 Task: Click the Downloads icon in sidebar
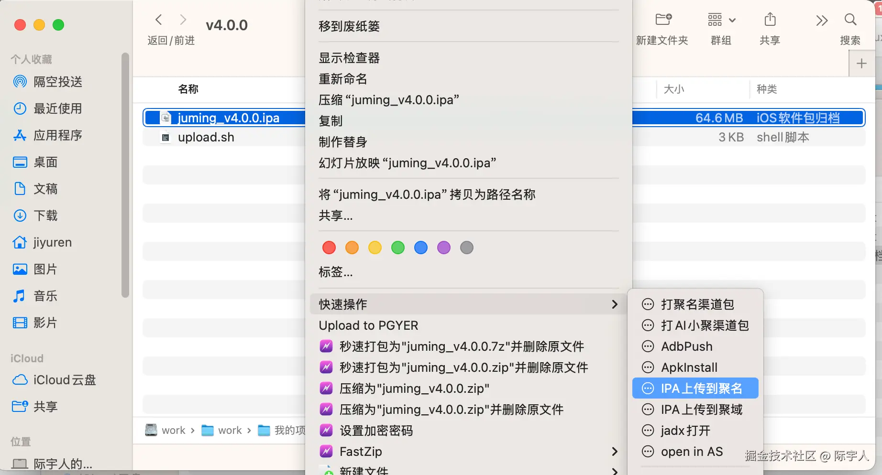(x=20, y=216)
